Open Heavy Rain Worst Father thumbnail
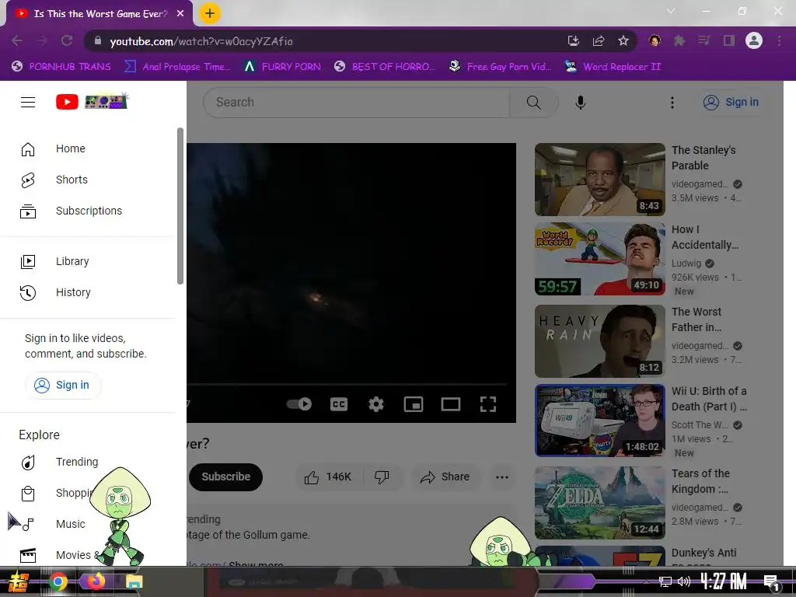The height and width of the screenshot is (597, 796). pos(599,341)
